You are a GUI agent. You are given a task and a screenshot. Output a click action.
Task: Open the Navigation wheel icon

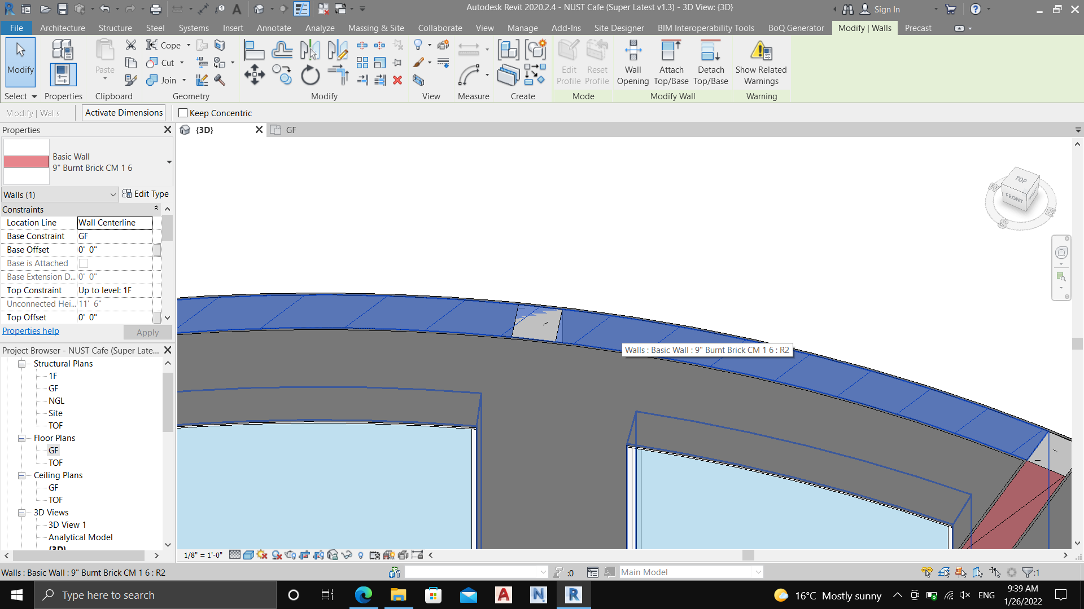(1061, 253)
